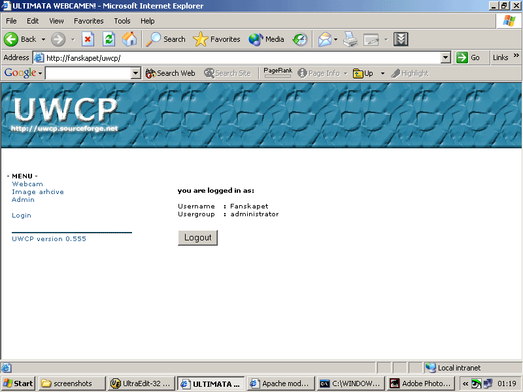Expand hidden system tray icons chevron
The width and height of the screenshot is (523, 392).
pos(465,384)
